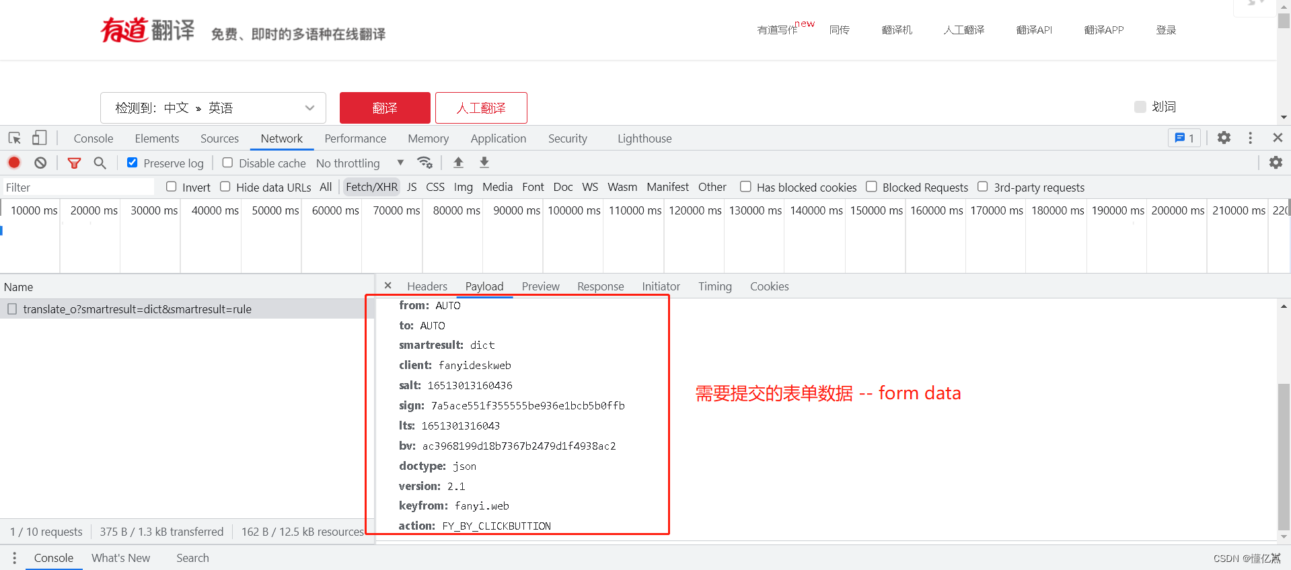Close the request details pane

pos(388,286)
